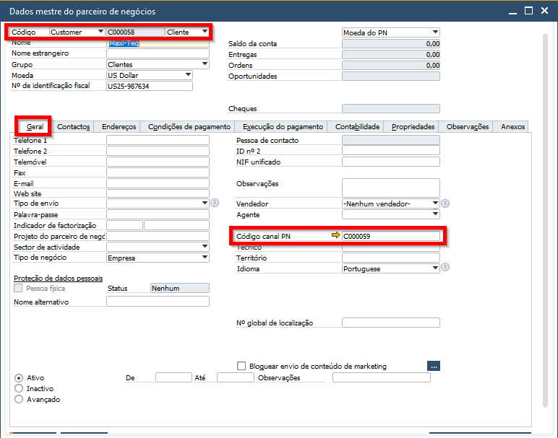The width and height of the screenshot is (558, 438).
Task: Click the Telefone 1 input field
Action: (x=158, y=140)
